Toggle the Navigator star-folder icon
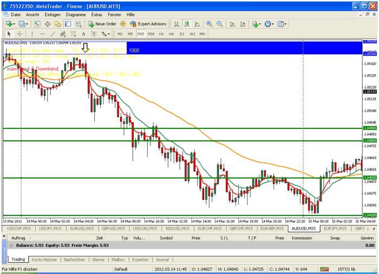The image size is (379, 274). [57, 24]
